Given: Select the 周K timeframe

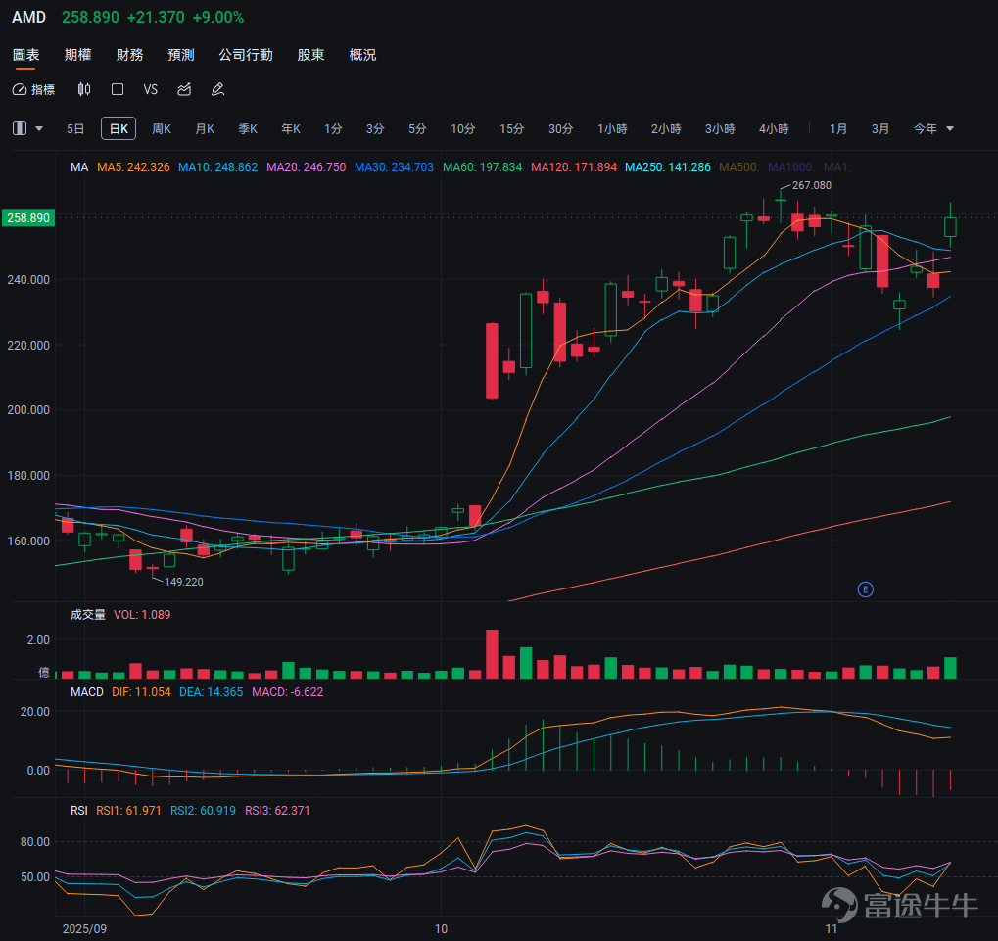Looking at the screenshot, I should [x=162, y=129].
